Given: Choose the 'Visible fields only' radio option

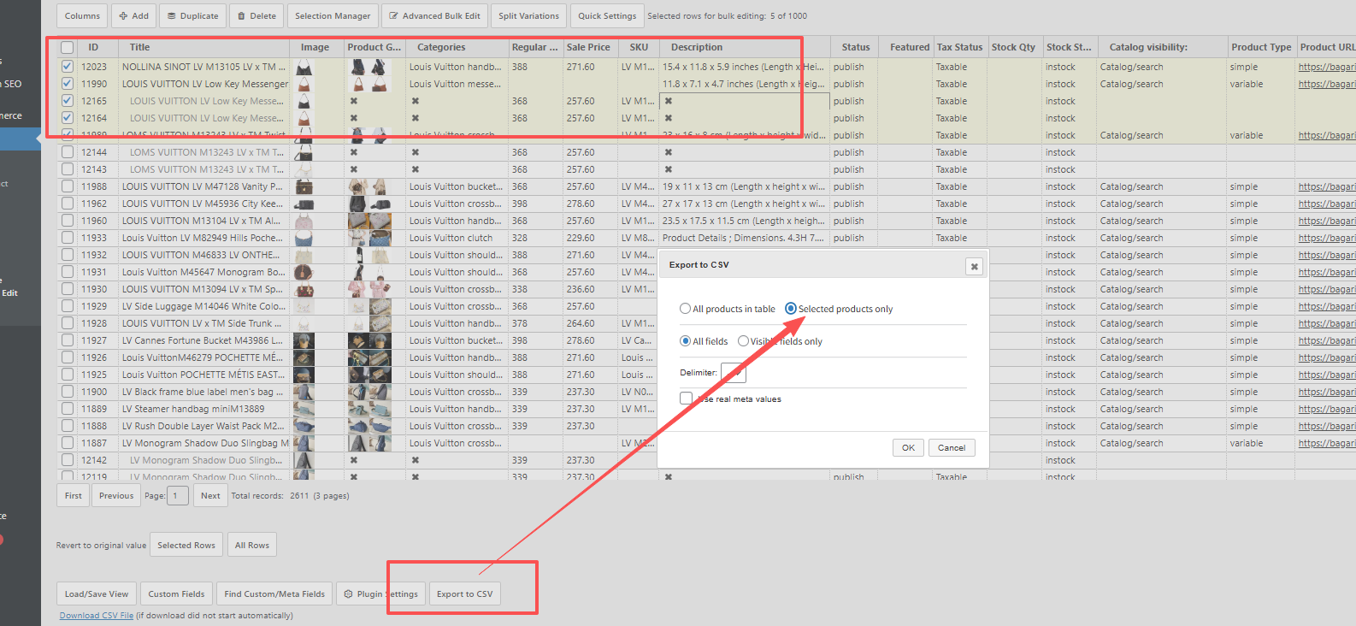Looking at the screenshot, I should point(743,341).
